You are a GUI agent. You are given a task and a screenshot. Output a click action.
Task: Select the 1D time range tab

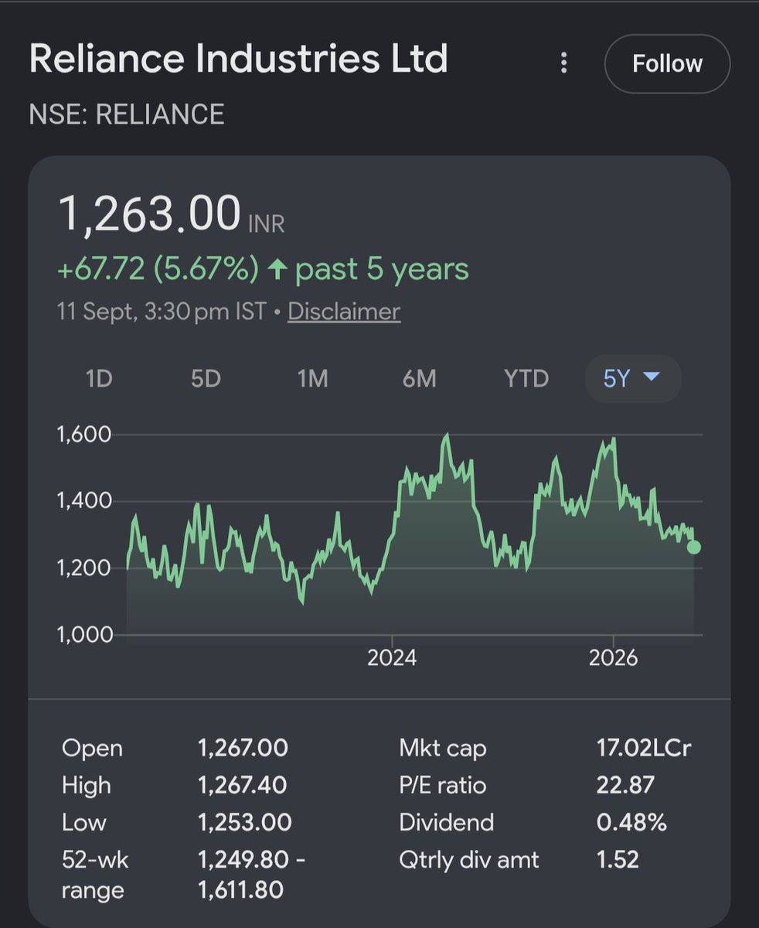coord(99,379)
